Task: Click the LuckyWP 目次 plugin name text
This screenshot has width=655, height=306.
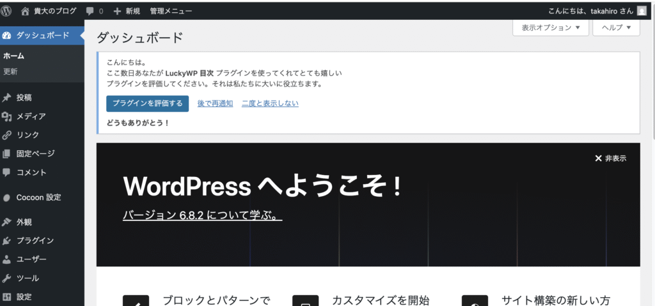Action: [x=189, y=73]
